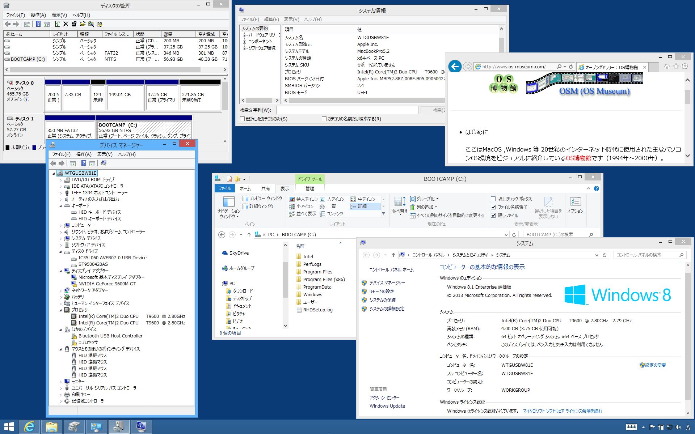Click the back button in Internet Explorer
The image size is (695, 434).
pyautogui.click(x=455, y=67)
